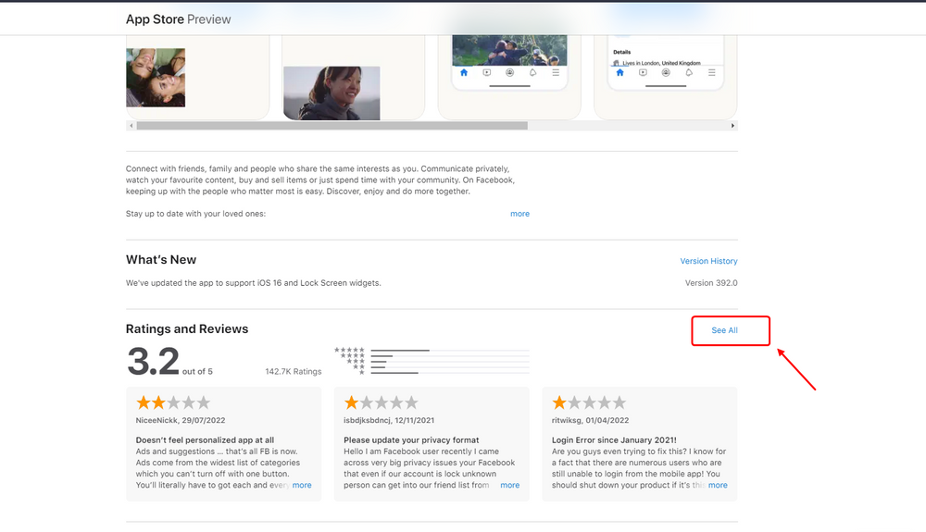Viewport: 926px width, 532px height.
Task: Click reviewer line NiceeNickk, 29/07/2022
Action: 181,421
